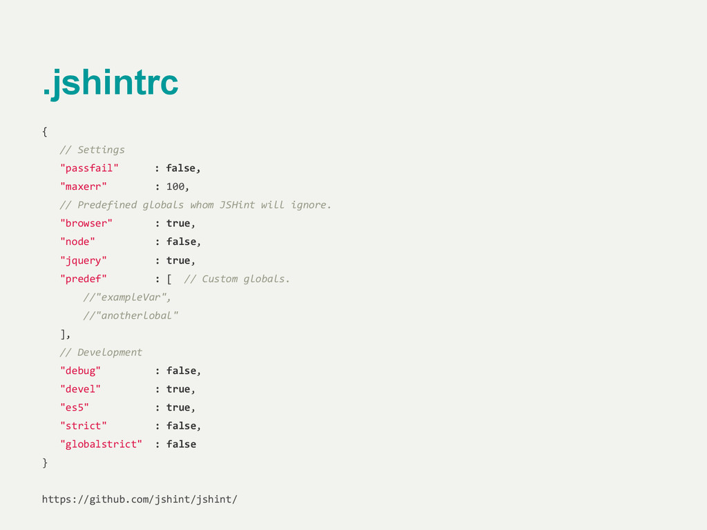Click the false value of debug
The height and width of the screenshot is (530, 707).
click(182, 371)
